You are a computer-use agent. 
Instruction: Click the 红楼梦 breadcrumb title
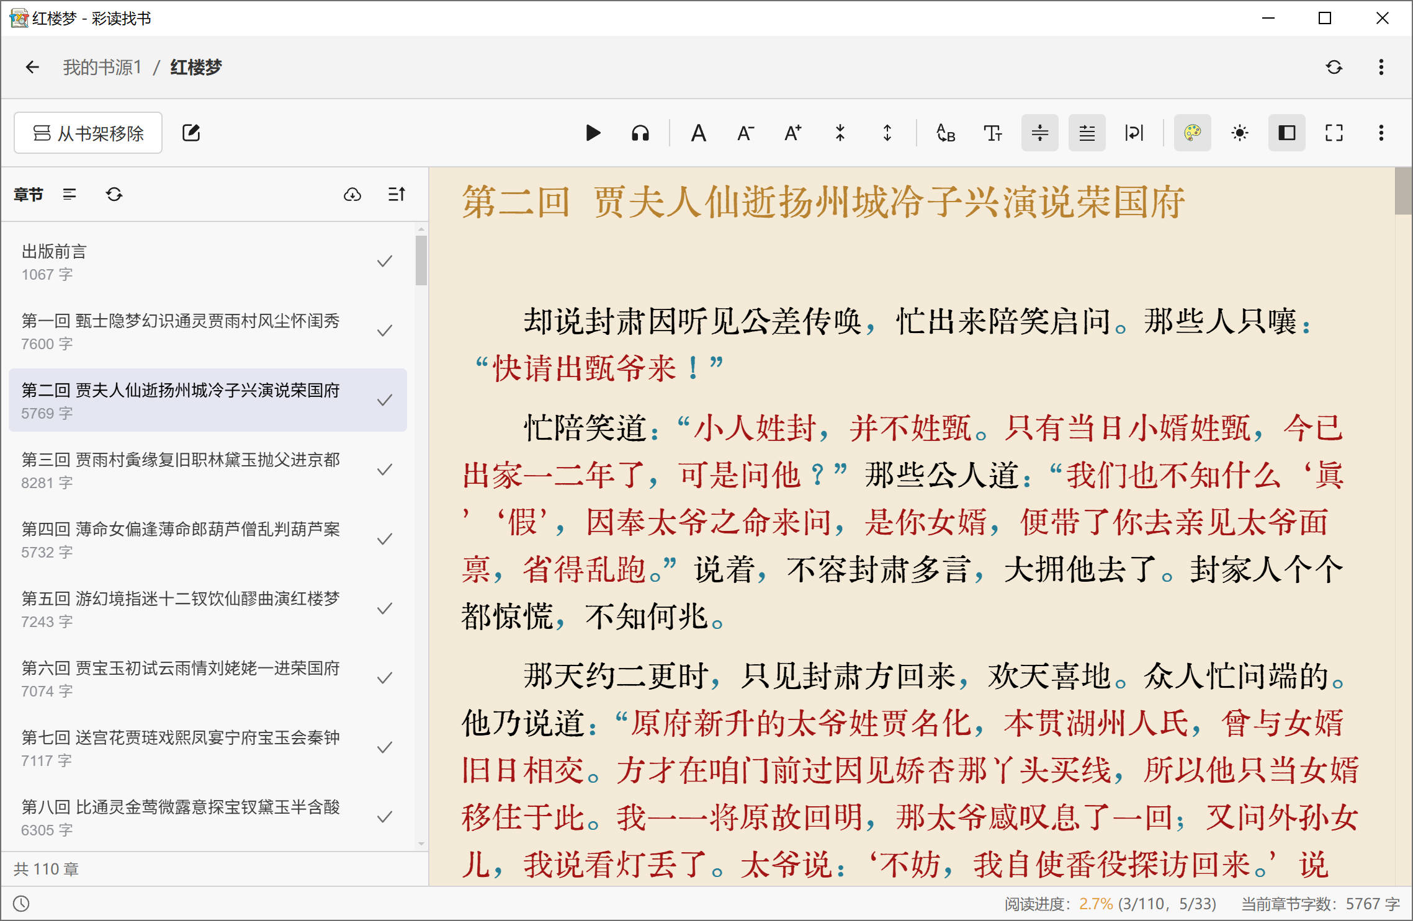tap(196, 67)
